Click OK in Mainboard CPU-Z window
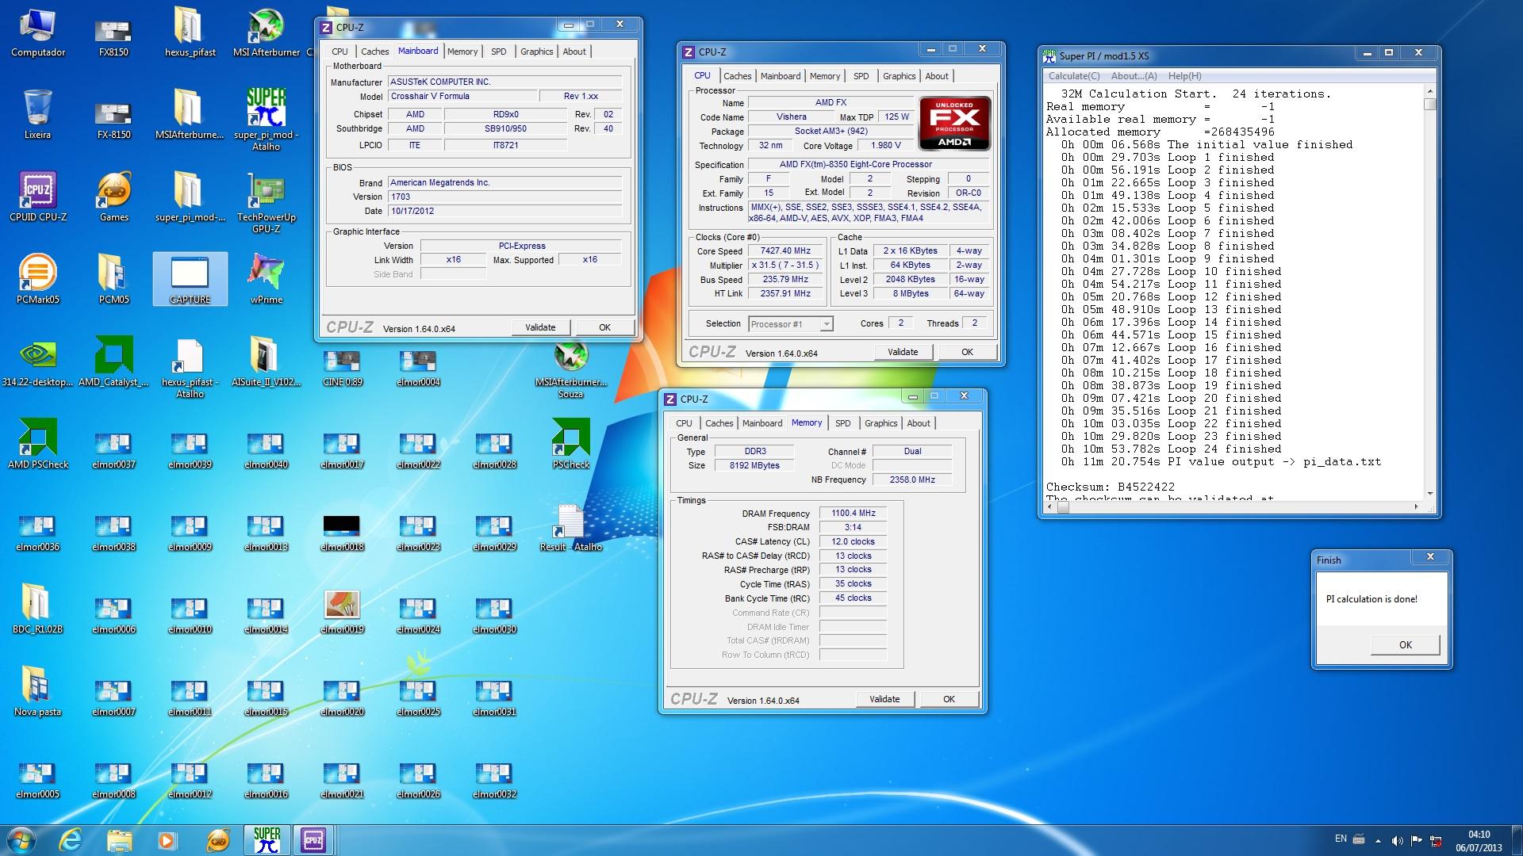 tap(604, 327)
